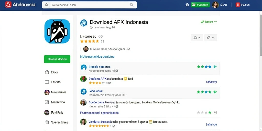Click the thumbs-up like button
The width and height of the screenshot is (262, 131).
pos(197,38)
